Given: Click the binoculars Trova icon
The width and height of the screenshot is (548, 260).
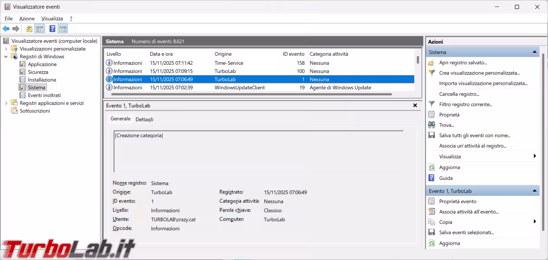Looking at the screenshot, I should point(432,125).
